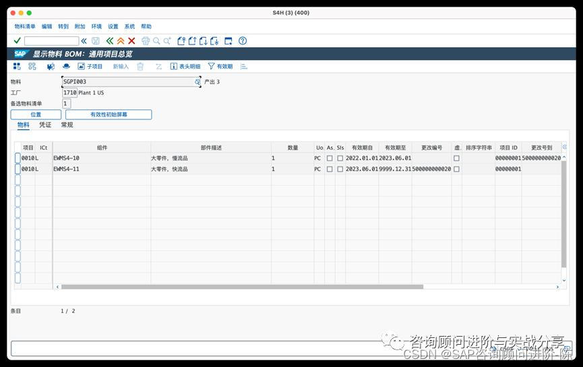Click the orange Exit up-arrows icon
This screenshot has height=367, width=583.
click(121, 41)
